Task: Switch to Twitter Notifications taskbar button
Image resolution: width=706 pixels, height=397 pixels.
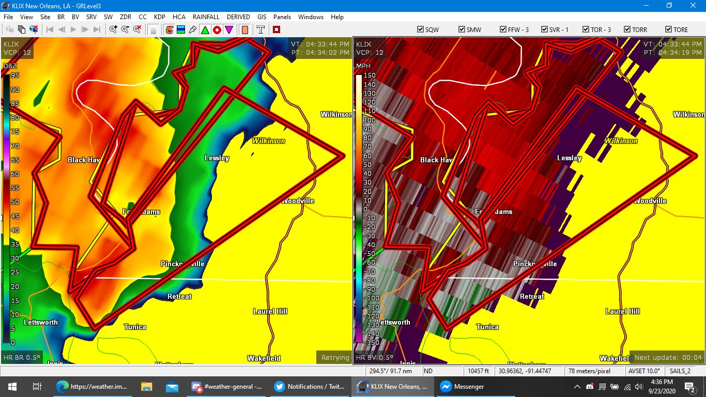Action: [x=310, y=387]
